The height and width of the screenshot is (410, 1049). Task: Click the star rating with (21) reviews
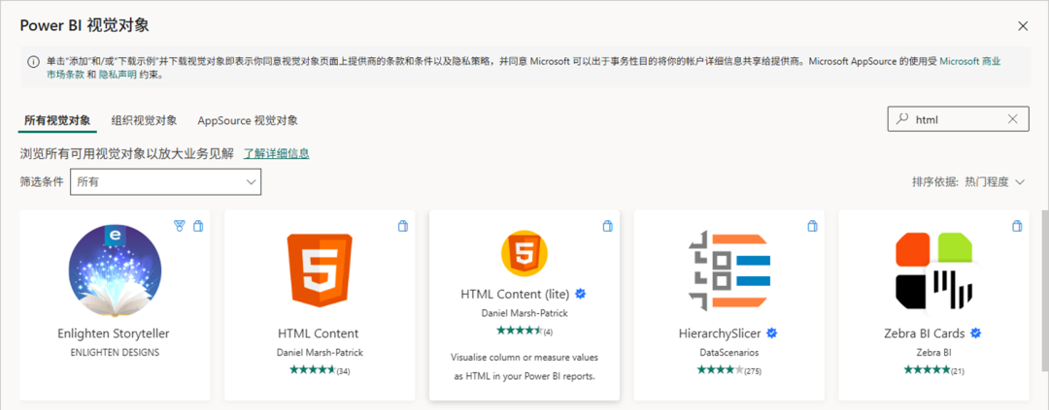coord(934,370)
